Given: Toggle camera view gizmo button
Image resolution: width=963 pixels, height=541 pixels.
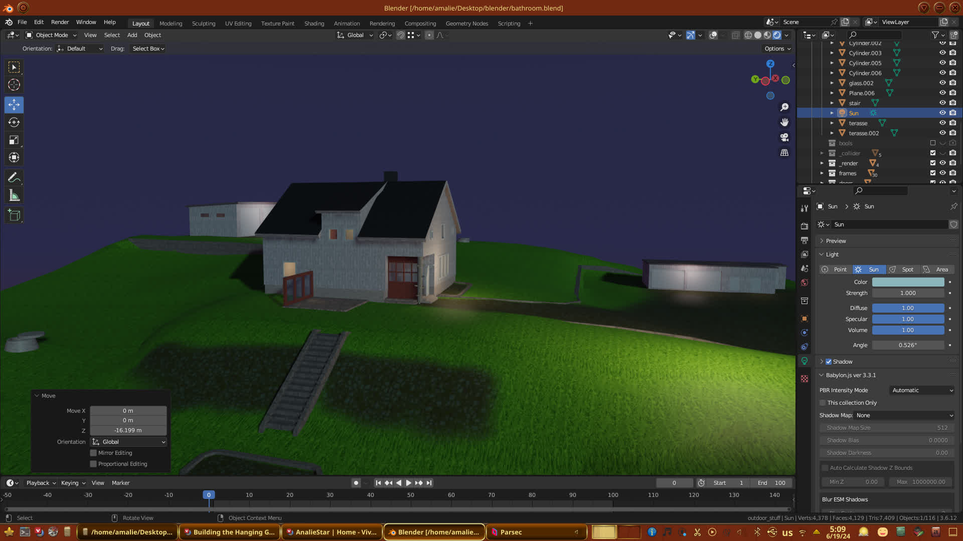Looking at the screenshot, I should pyautogui.click(x=784, y=137).
